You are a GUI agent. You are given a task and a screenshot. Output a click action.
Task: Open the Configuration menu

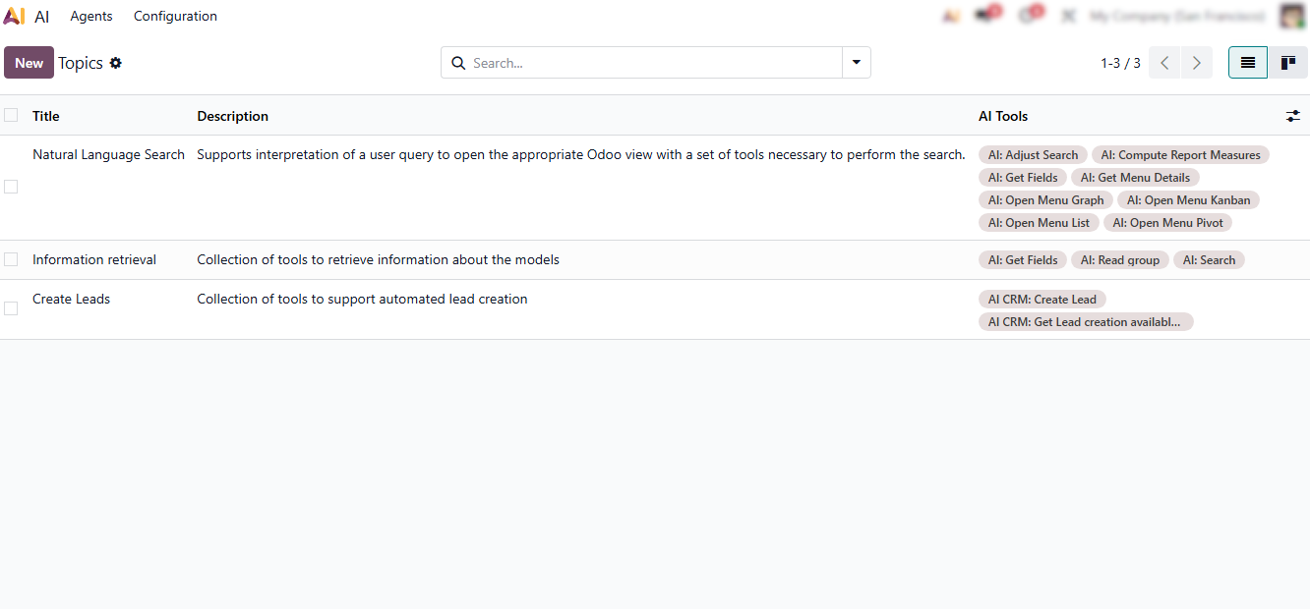[x=175, y=16]
